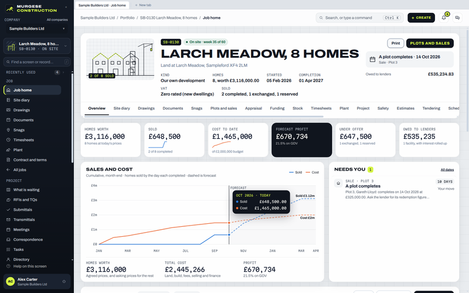Screen dimensions: 469x293
Task: Toggle the Cost series in chart legend
Action: click(x=312, y=172)
